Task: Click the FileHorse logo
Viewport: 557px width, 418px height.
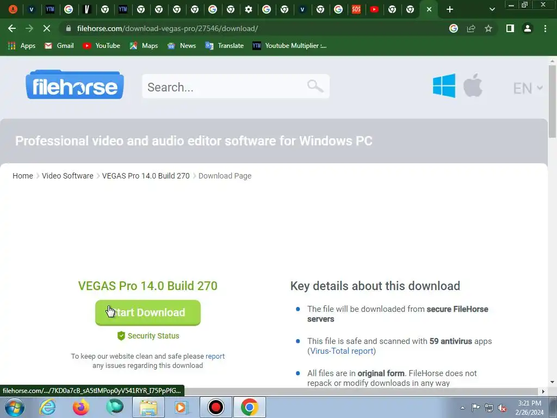Action: click(75, 85)
